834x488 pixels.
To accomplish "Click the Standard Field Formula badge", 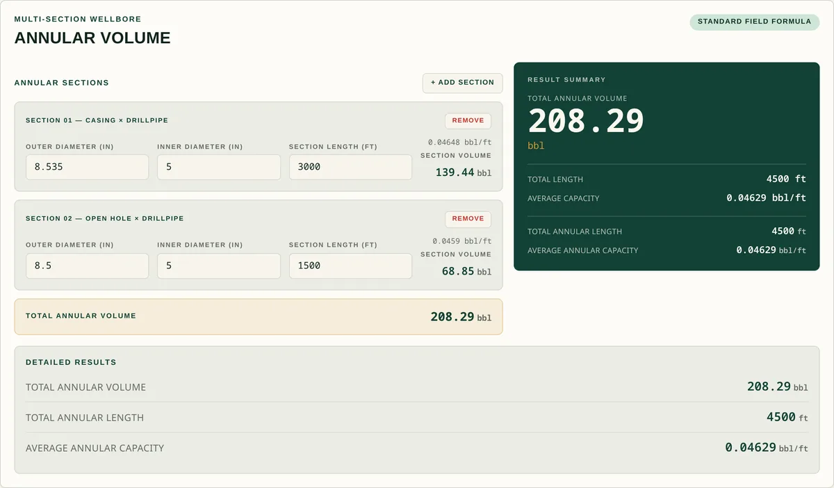I will click(754, 22).
